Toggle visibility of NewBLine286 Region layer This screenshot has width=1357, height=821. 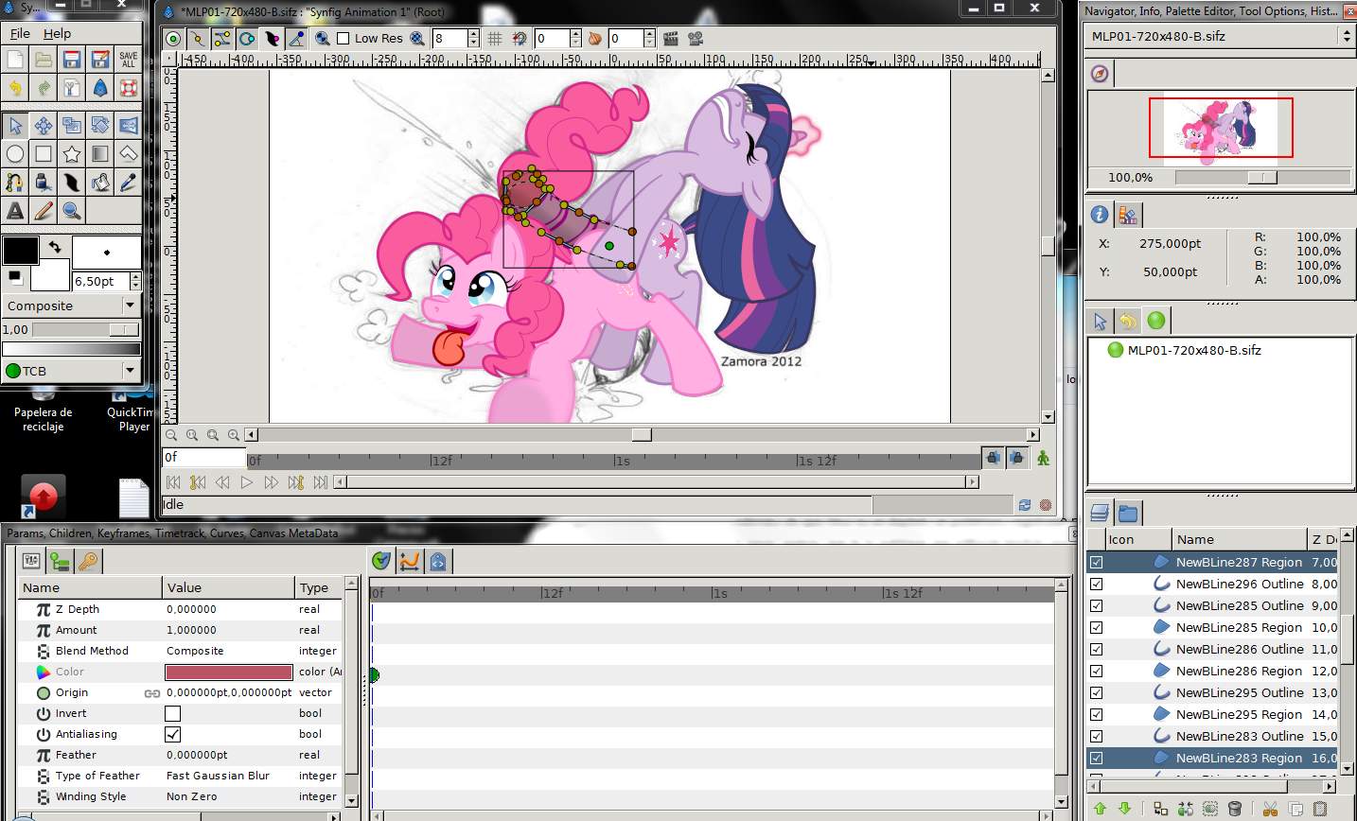coord(1097,671)
